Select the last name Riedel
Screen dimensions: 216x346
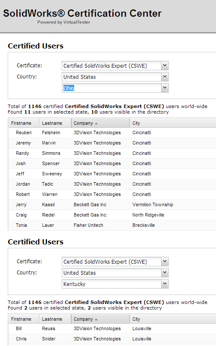click(x=48, y=215)
